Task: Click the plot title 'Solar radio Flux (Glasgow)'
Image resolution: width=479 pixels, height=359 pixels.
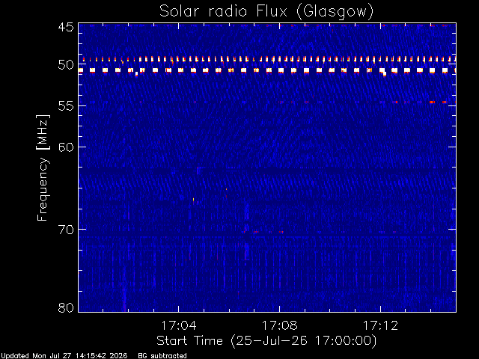Action: pos(266,12)
